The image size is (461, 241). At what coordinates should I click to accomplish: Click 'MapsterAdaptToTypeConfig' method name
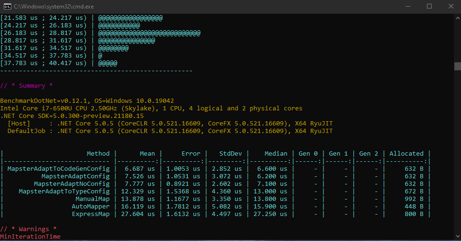pyautogui.click(x=64, y=191)
